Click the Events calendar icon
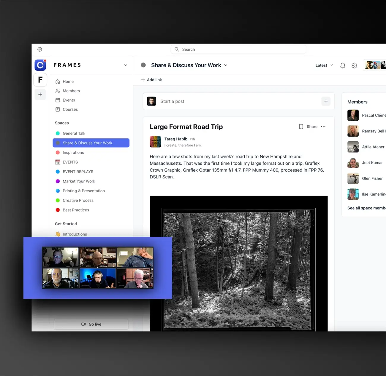 pos(58,100)
